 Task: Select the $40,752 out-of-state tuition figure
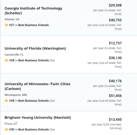tap(115, 20)
